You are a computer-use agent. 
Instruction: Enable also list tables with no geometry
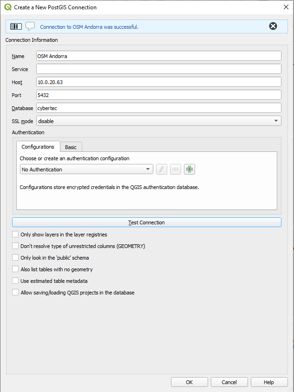(x=16, y=269)
